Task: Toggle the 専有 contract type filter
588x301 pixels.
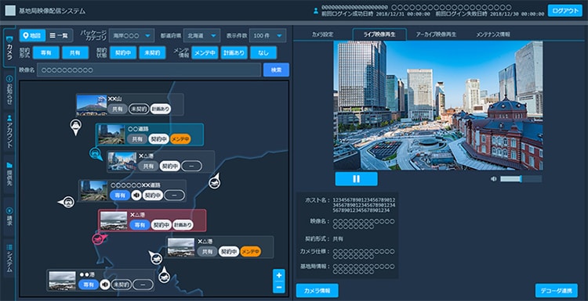Action: click(45, 52)
